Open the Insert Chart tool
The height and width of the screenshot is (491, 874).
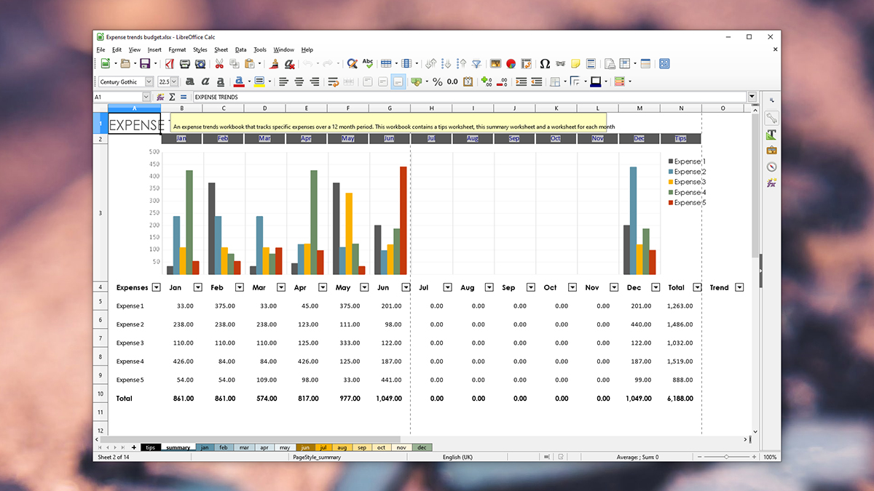tap(511, 64)
